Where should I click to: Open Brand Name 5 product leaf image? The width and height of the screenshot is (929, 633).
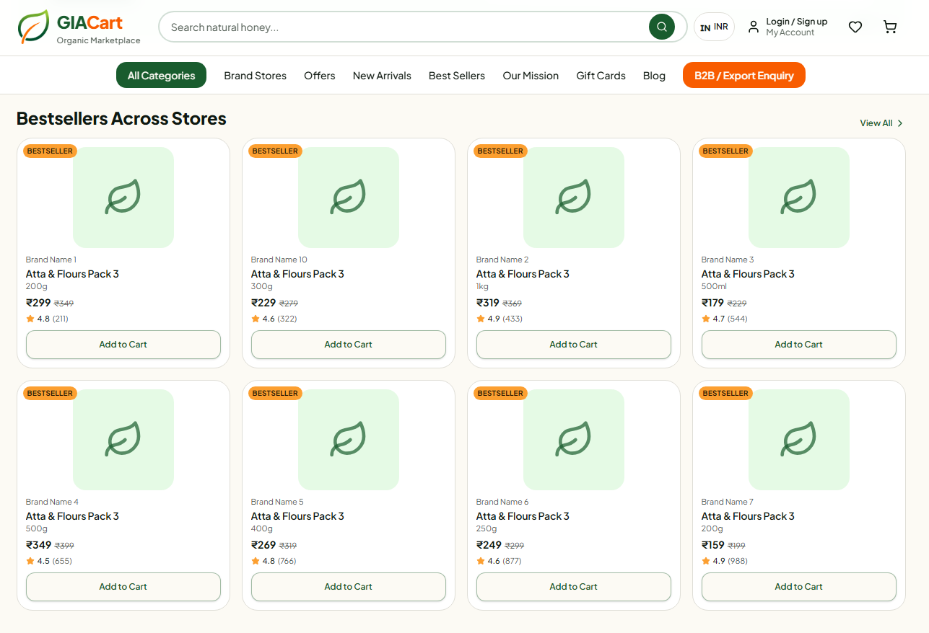coord(349,440)
